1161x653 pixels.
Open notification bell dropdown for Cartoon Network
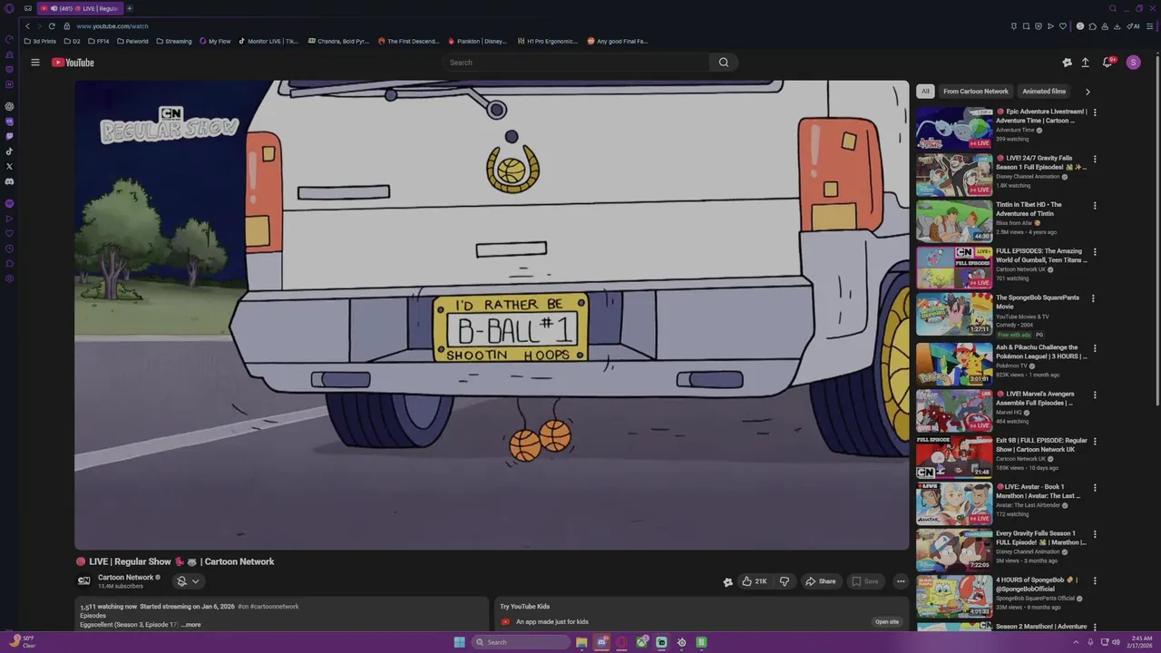click(x=188, y=581)
